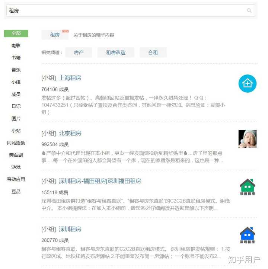Open the 深圳租房 group link

click(x=70, y=229)
